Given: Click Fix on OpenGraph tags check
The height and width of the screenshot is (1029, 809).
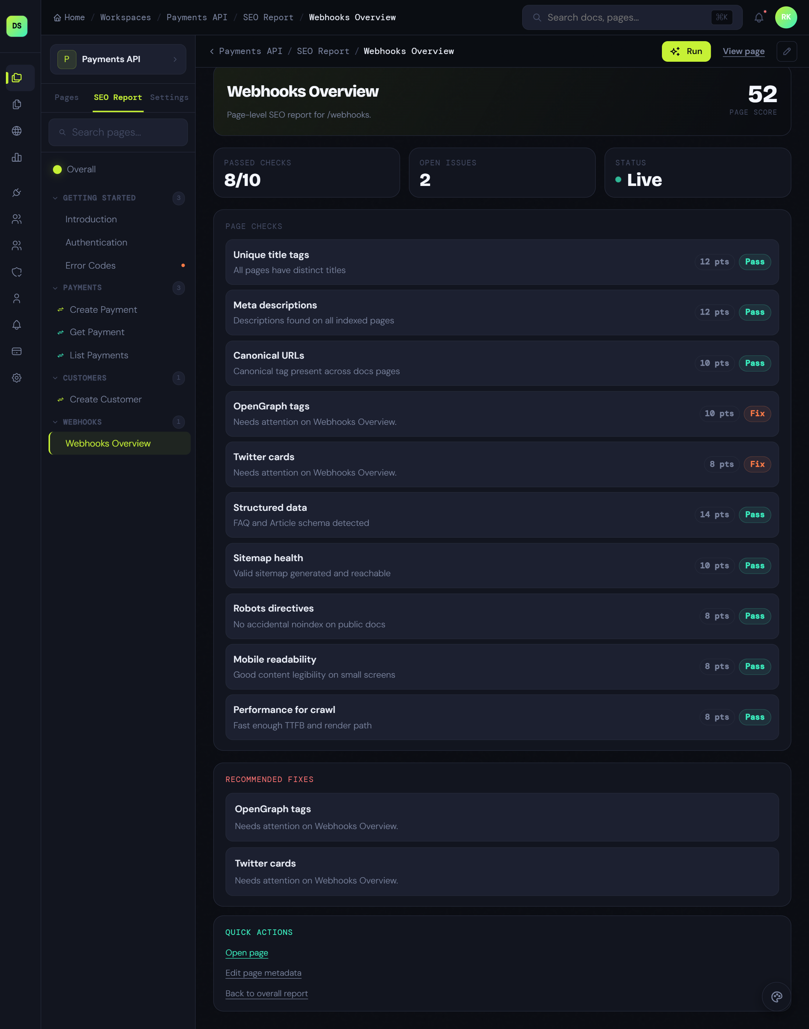Looking at the screenshot, I should tap(757, 413).
